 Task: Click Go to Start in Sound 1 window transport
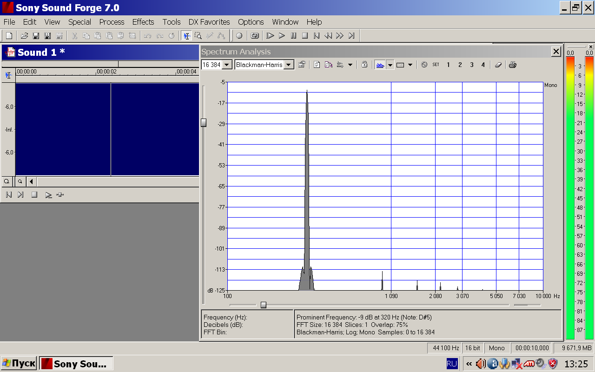tap(9, 195)
